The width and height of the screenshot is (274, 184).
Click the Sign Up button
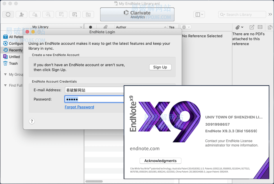(160, 67)
